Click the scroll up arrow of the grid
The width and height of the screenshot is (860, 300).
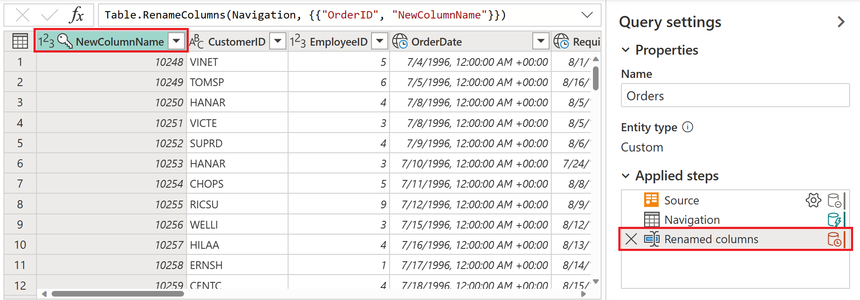(596, 59)
